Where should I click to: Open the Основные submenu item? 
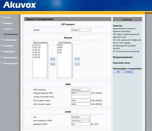[x=8, y=29]
